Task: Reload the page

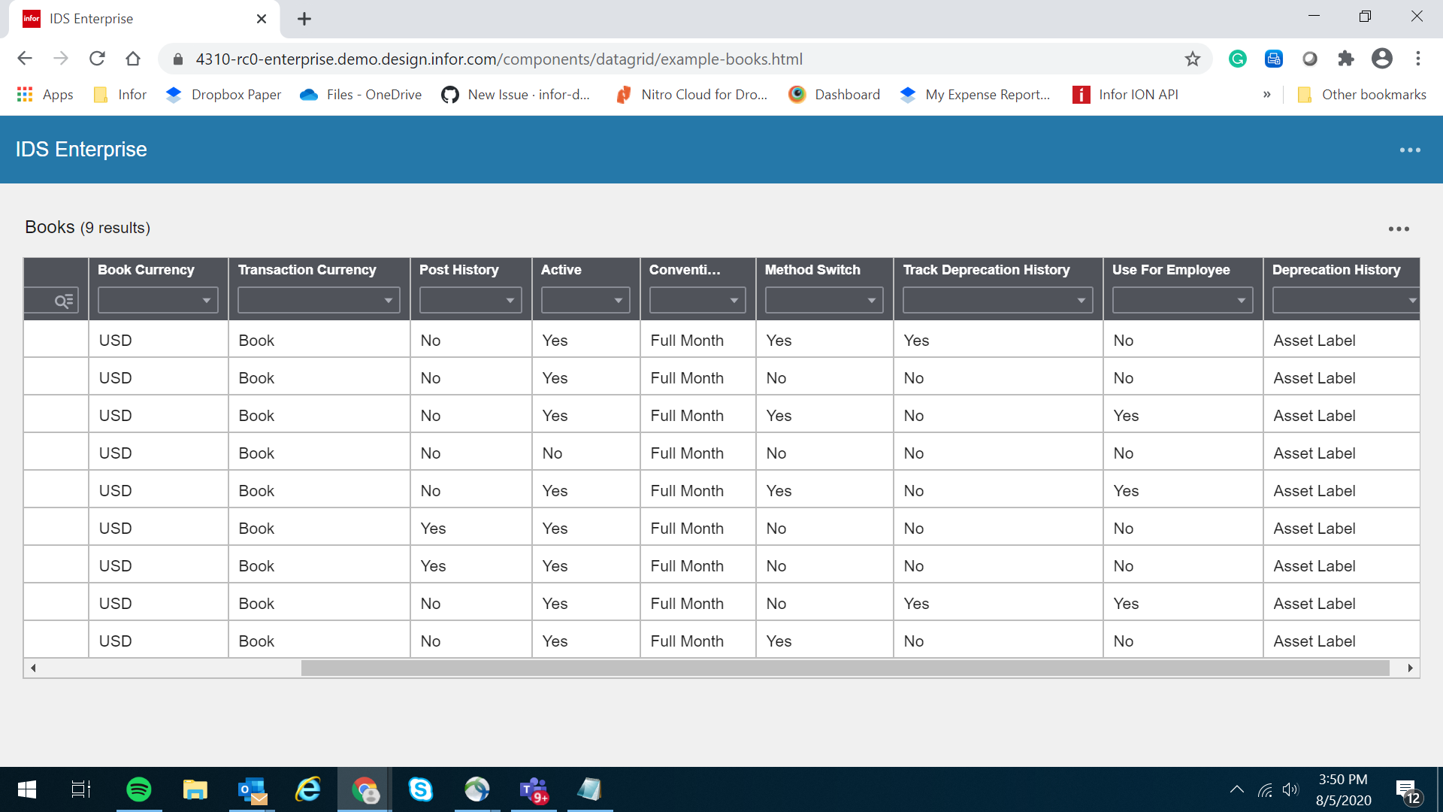Action: click(x=97, y=59)
